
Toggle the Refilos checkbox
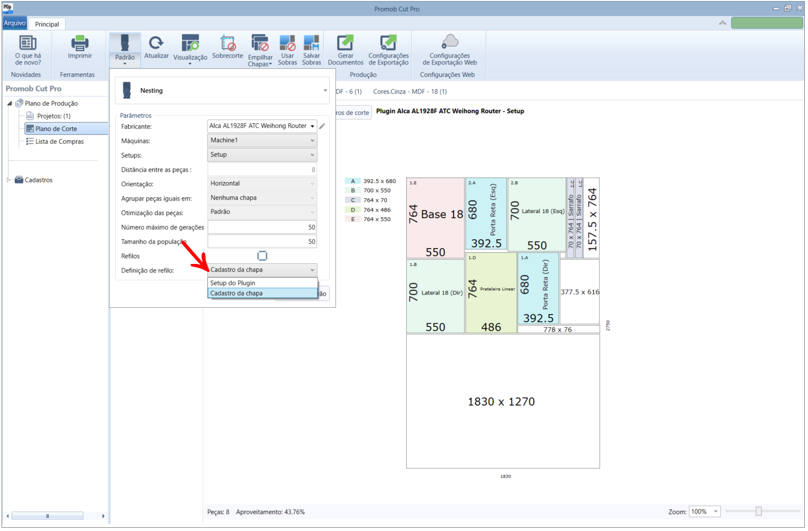[262, 256]
